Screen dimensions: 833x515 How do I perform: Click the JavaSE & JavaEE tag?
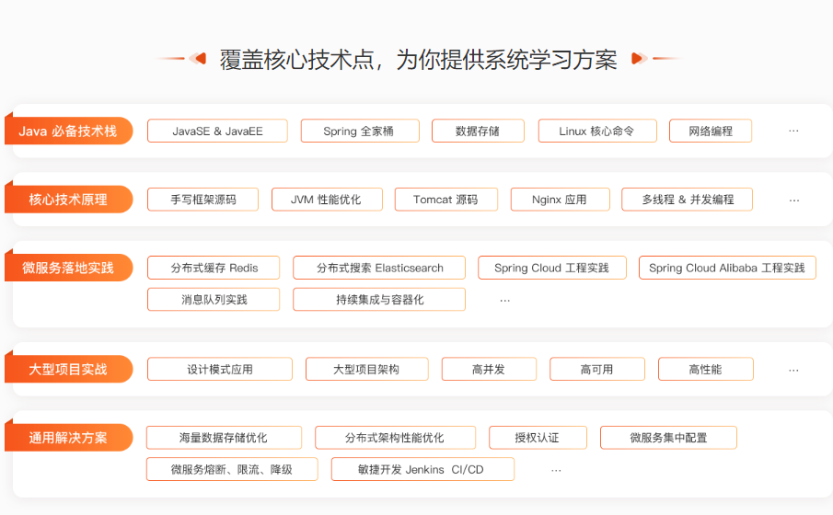pyautogui.click(x=217, y=131)
